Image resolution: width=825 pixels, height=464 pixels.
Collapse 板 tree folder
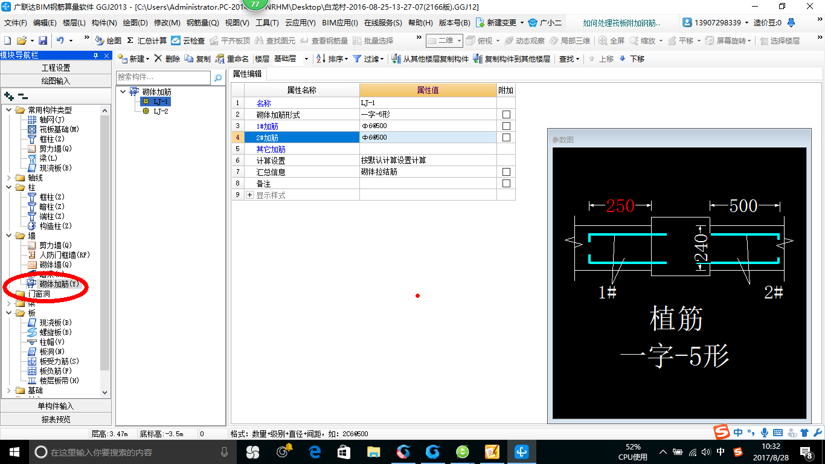[x=9, y=313]
